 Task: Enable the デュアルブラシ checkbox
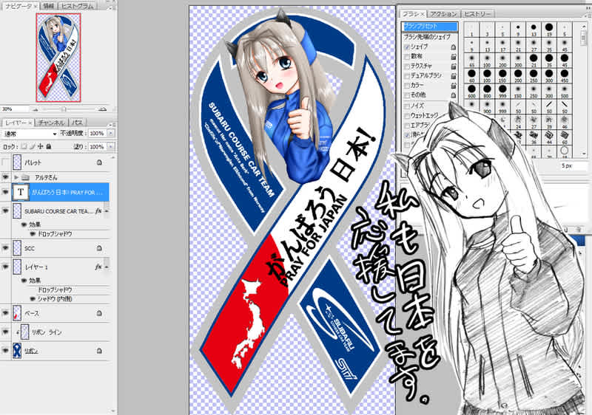(407, 76)
